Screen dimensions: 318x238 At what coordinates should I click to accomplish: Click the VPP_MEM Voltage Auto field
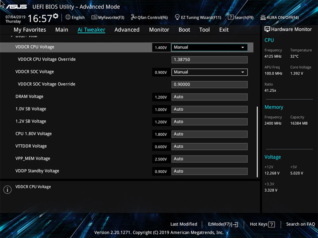(x=209, y=159)
